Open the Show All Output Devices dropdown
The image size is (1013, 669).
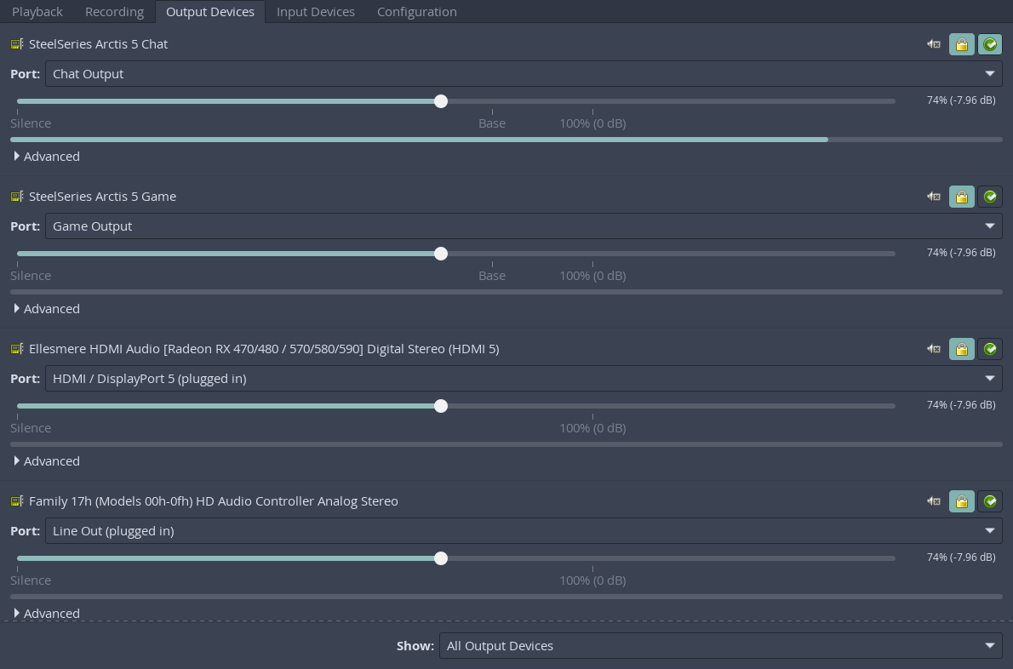click(x=721, y=646)
